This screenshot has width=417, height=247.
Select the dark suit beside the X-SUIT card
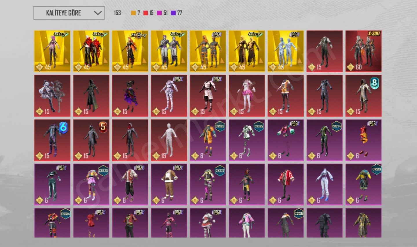325,51
